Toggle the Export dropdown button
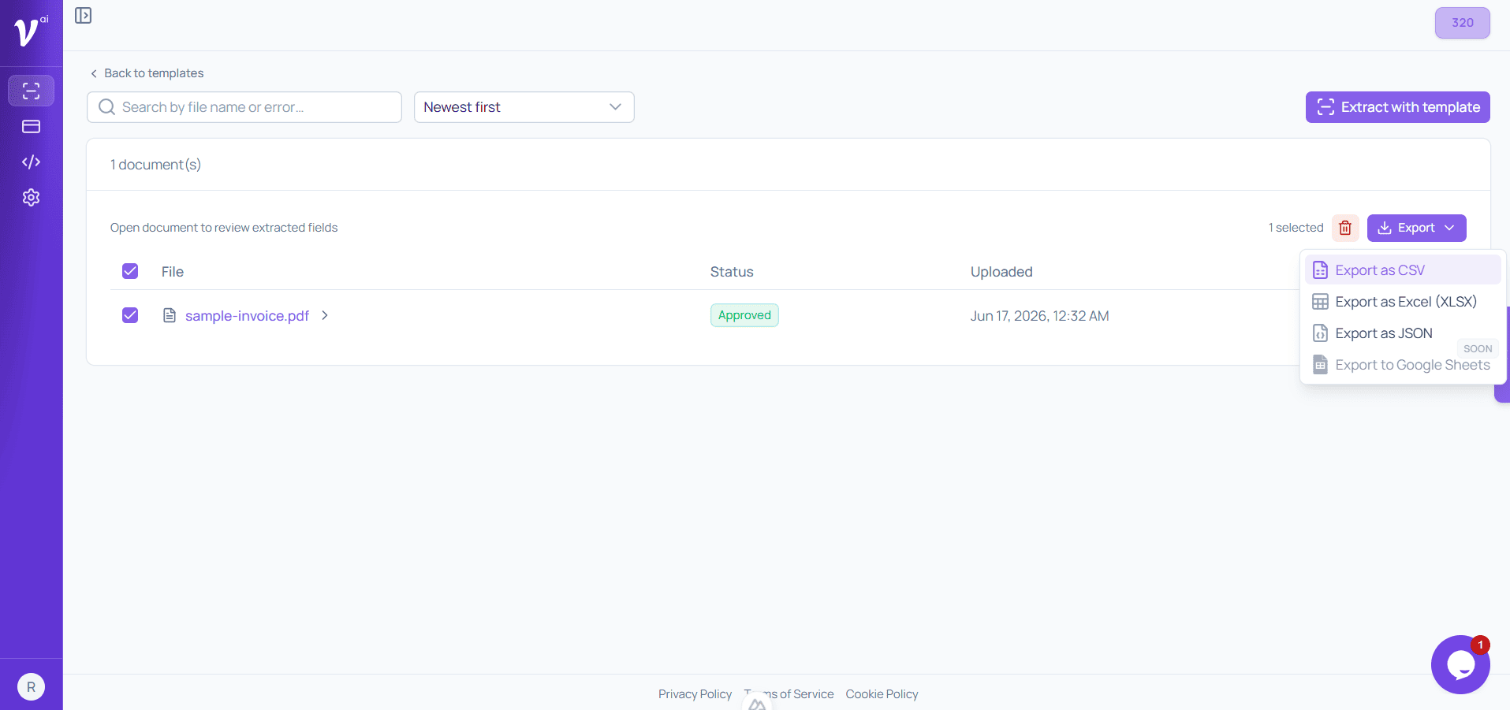The image size is (1510, 710). point(1416,228)
